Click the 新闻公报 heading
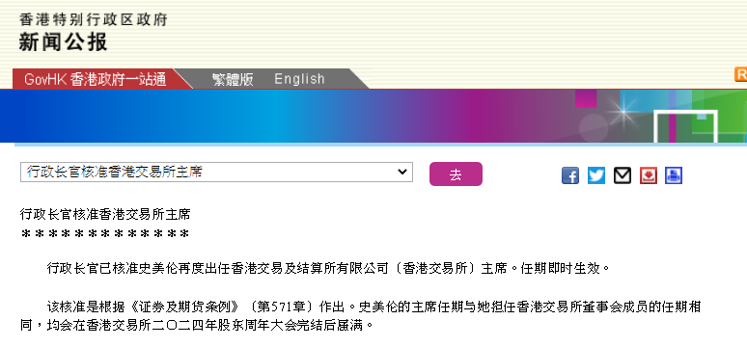The image size is (747, 347). tap(64, 42)
